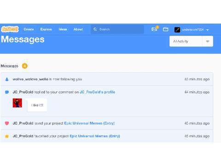The height and width of the screenshot is (166, 221).
Task: Click timestamp on the favorited project row
Action: point(197,136)
